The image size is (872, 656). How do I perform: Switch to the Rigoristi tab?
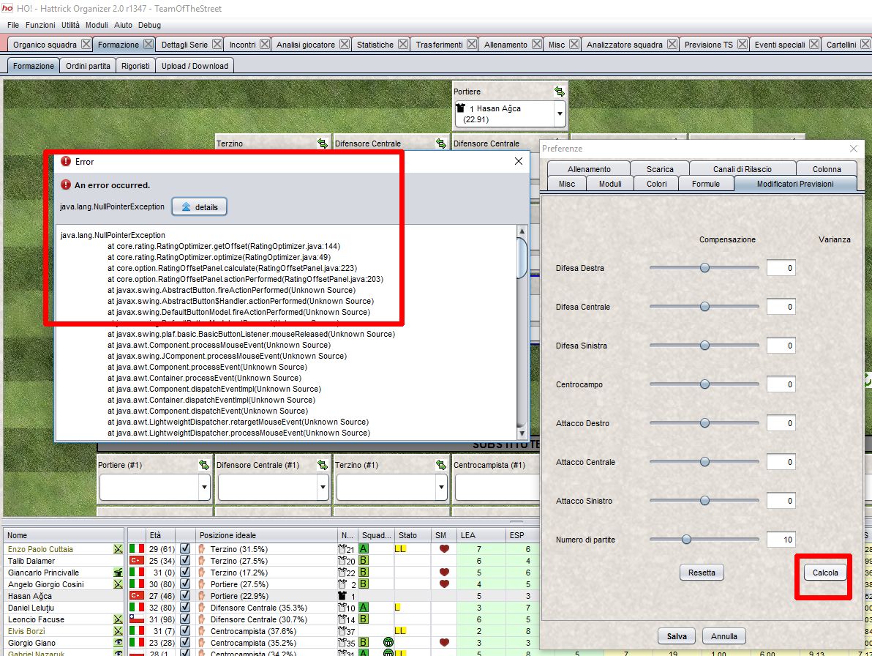coord(135,65)
